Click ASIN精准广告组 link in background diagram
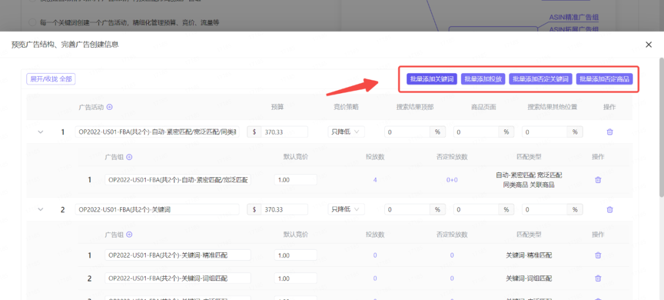The width and height of the screenshot is (664, 300). (x=574, y=17)
